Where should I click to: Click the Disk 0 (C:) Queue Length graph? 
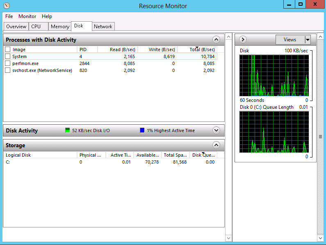(x=274, y=132)
